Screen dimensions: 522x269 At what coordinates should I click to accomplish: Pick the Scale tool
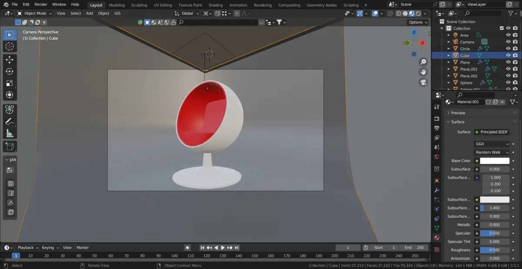pos(10,83)
